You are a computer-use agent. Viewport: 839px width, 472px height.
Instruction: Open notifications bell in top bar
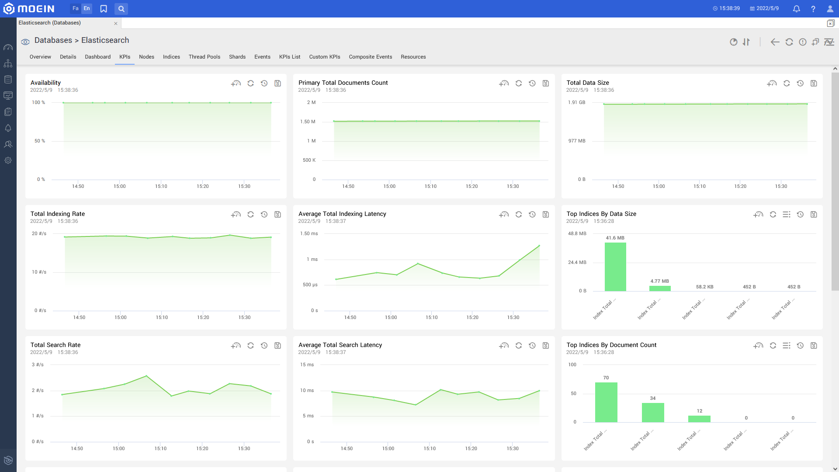point(796,9)
